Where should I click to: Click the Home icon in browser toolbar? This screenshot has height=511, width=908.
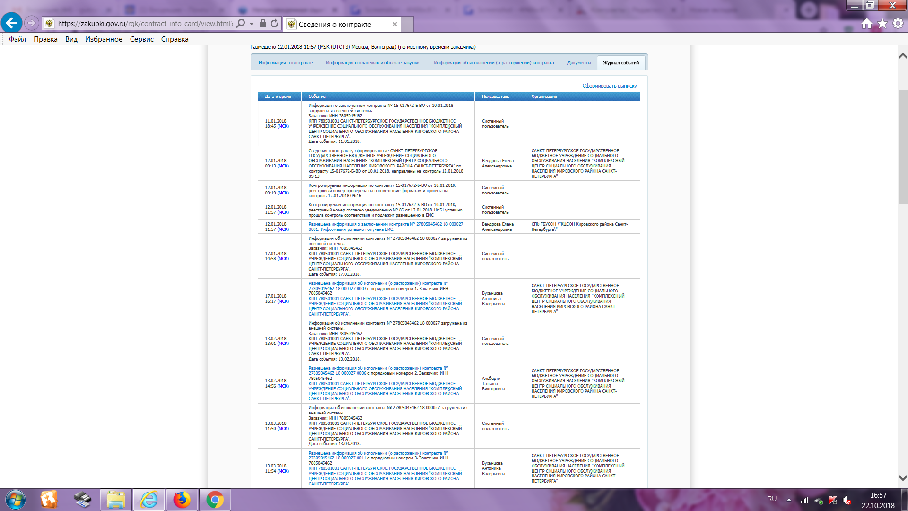[x=866, y=23]
